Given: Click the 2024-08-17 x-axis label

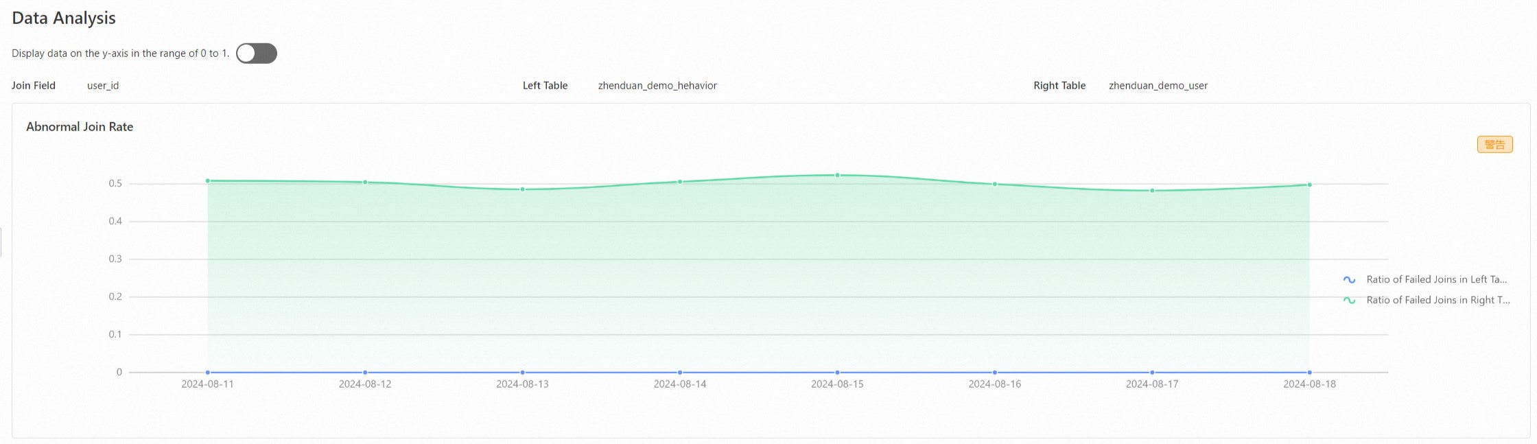Looking at the screenshot, I should [x=1152, y=384].
